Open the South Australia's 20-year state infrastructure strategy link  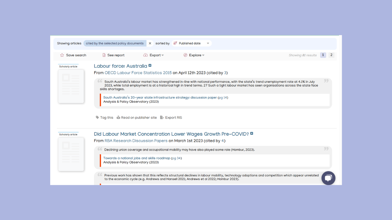[x=160, y=98]
